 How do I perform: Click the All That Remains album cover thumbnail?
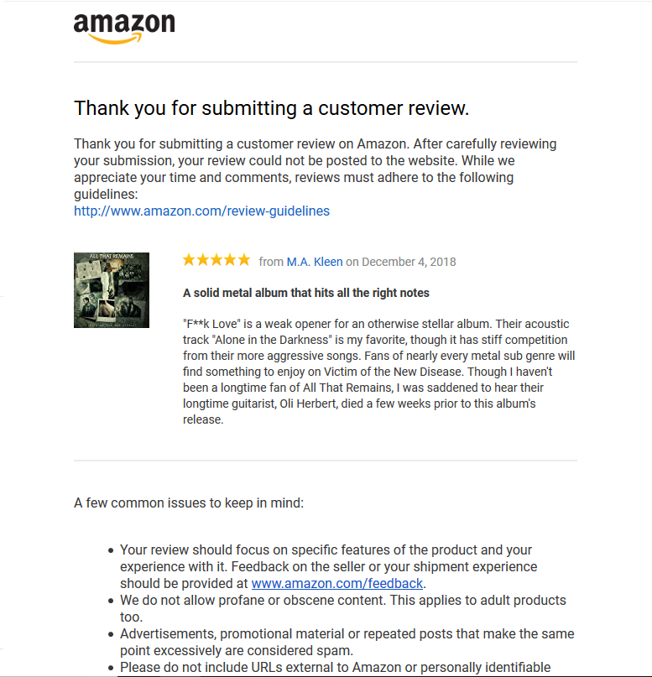[x=112, y=290]
